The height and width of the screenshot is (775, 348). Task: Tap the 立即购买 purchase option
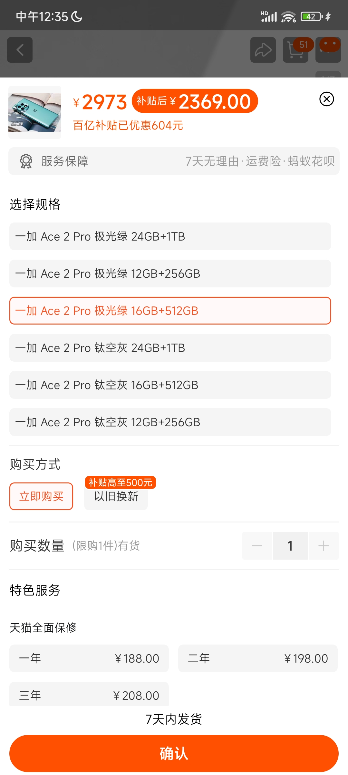pyautogui.click(x=41, y=496)
